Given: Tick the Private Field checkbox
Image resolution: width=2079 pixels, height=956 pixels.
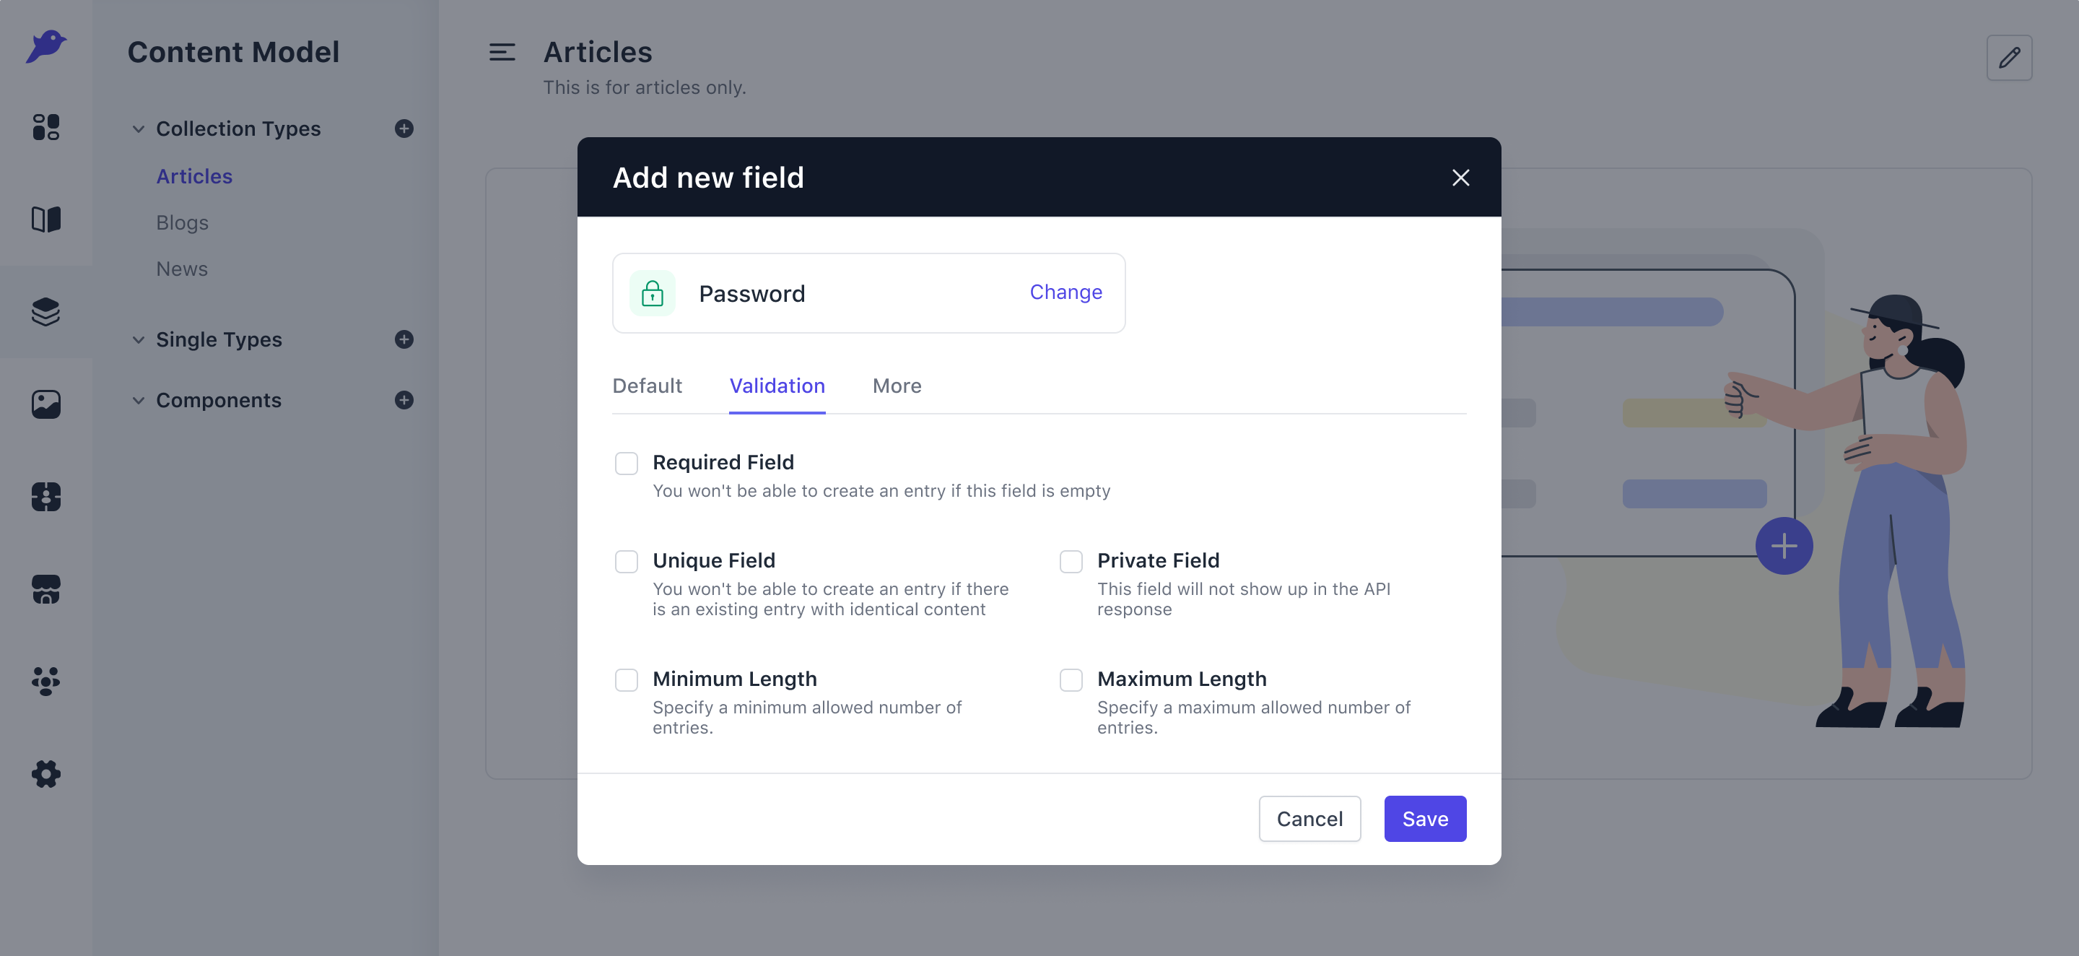Looking at the screenshot, I should (x=1071, y=561).
